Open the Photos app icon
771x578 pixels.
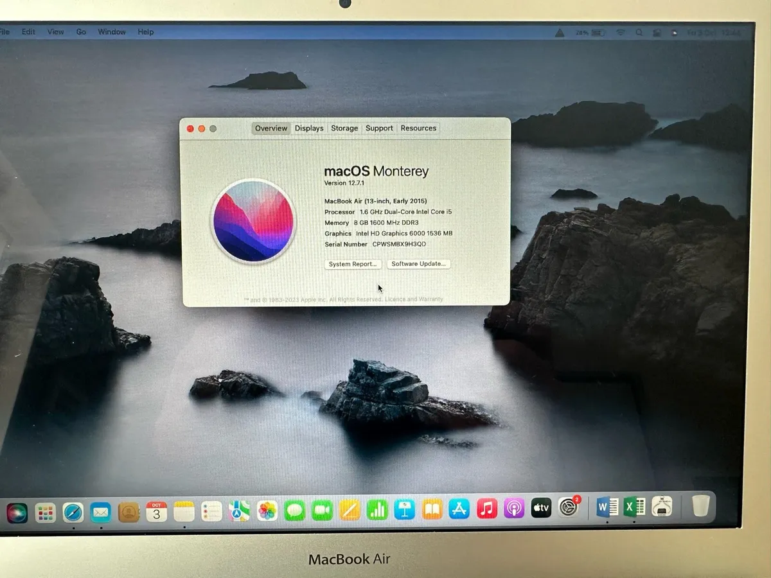[267, 511]
